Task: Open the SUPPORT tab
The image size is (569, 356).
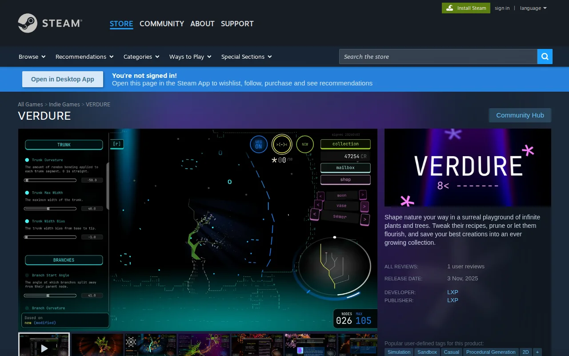Action: pyautogui.click(x=237, y=24)
